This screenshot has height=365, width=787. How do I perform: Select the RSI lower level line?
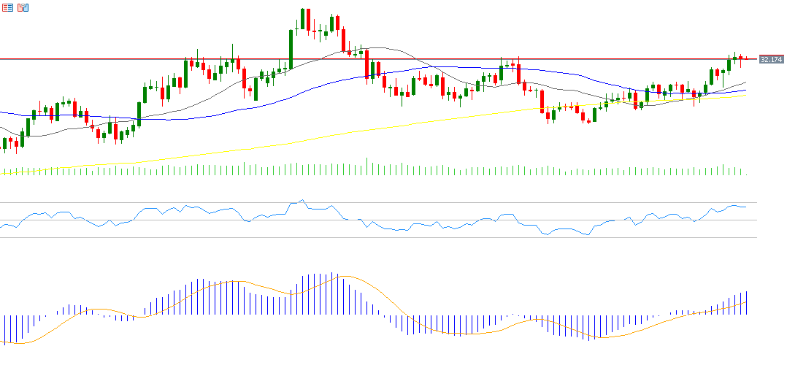[438, 237]
